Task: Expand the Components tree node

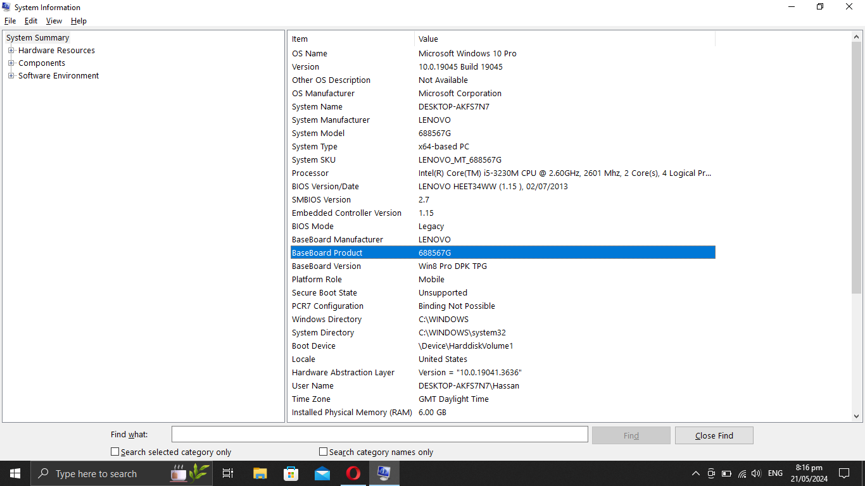Action: coord(11,63)
